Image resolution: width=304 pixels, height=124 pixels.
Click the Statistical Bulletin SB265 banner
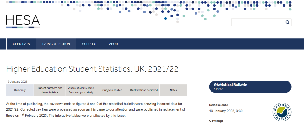pyautogui.click(x=250, y=87)
